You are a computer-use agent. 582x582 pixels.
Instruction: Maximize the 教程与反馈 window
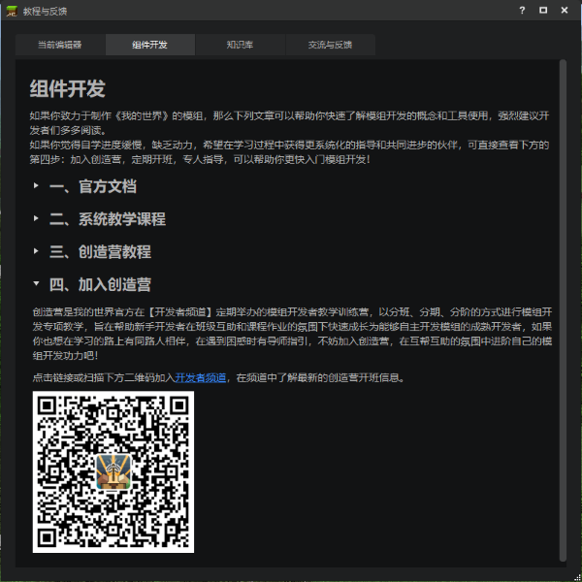[543, 11]
